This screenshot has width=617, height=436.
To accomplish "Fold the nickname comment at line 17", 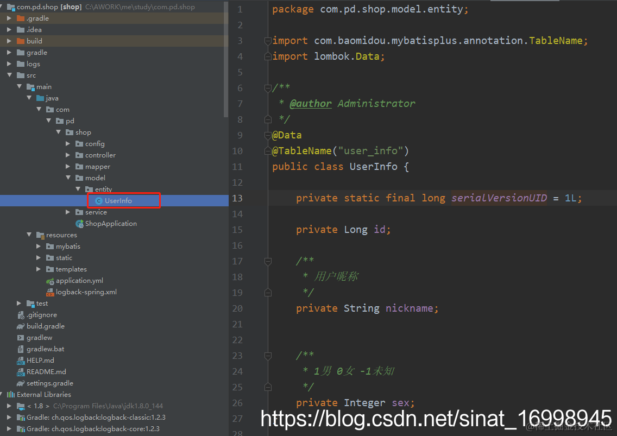I will pyautogui.click(x=268, y=261).
